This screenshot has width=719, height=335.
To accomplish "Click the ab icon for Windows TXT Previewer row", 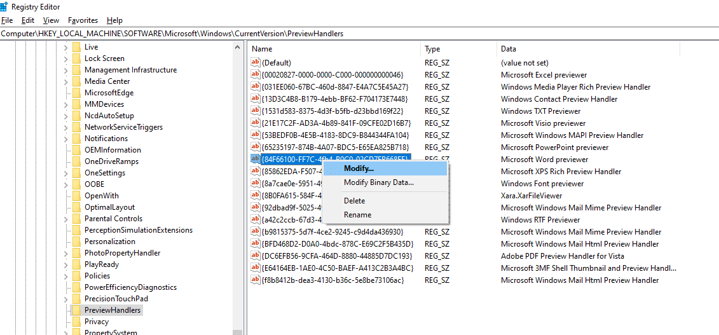I will tap(256, 111).
